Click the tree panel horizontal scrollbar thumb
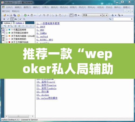Screen dimensions: 135x122 [18, 116]
